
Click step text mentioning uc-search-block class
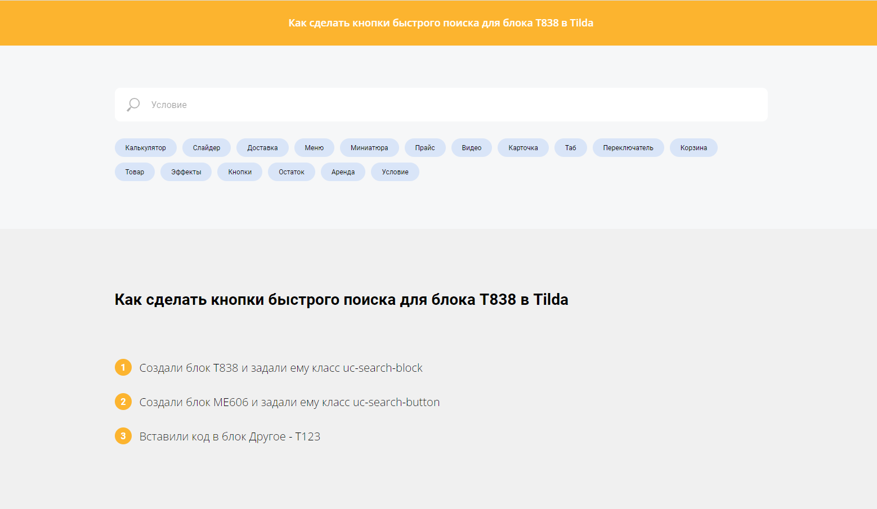[281, 368]
